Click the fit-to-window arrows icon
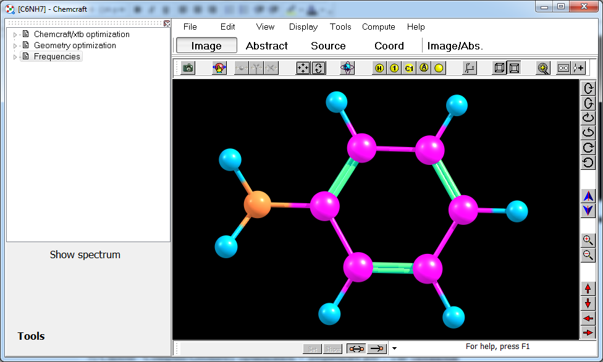 (303, 68)
